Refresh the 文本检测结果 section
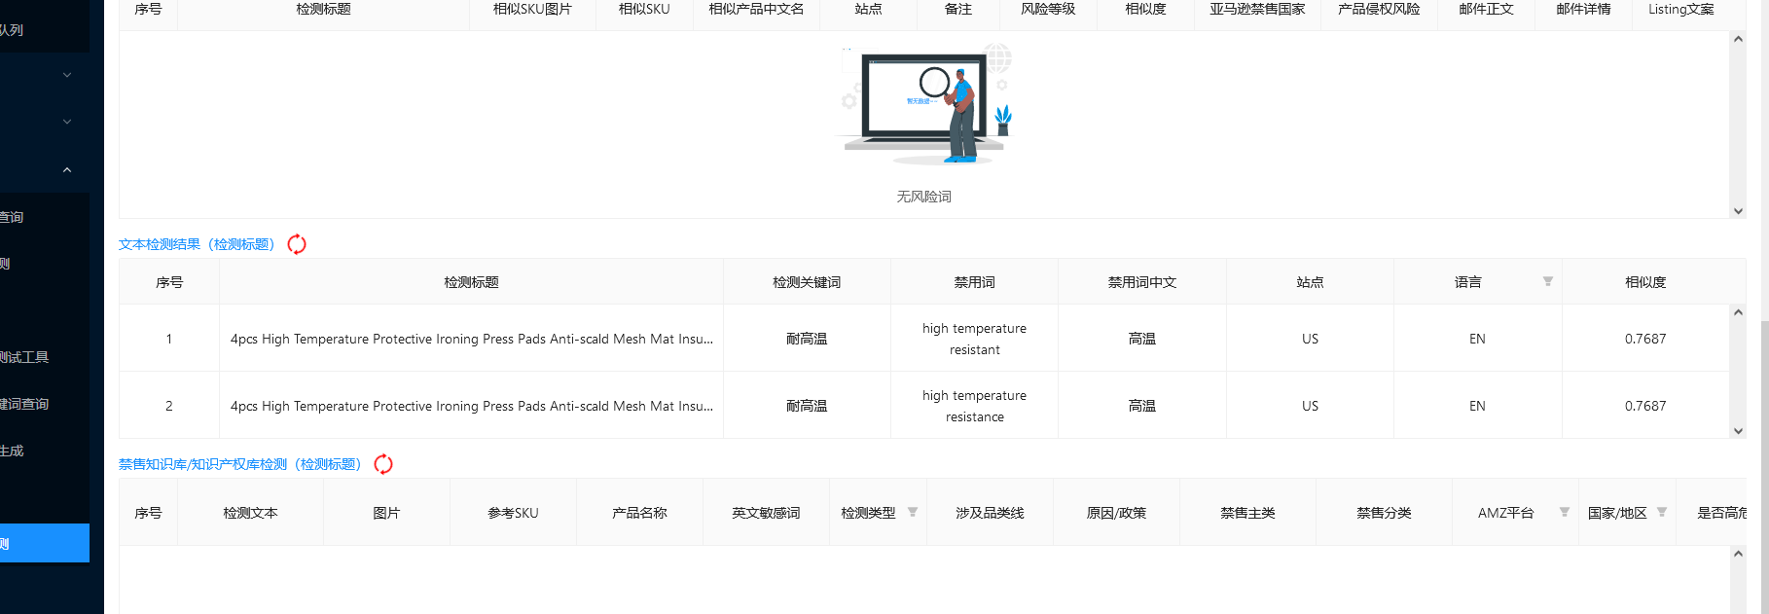The width and height of the screenshot is (1769, 614). [297, 244]
